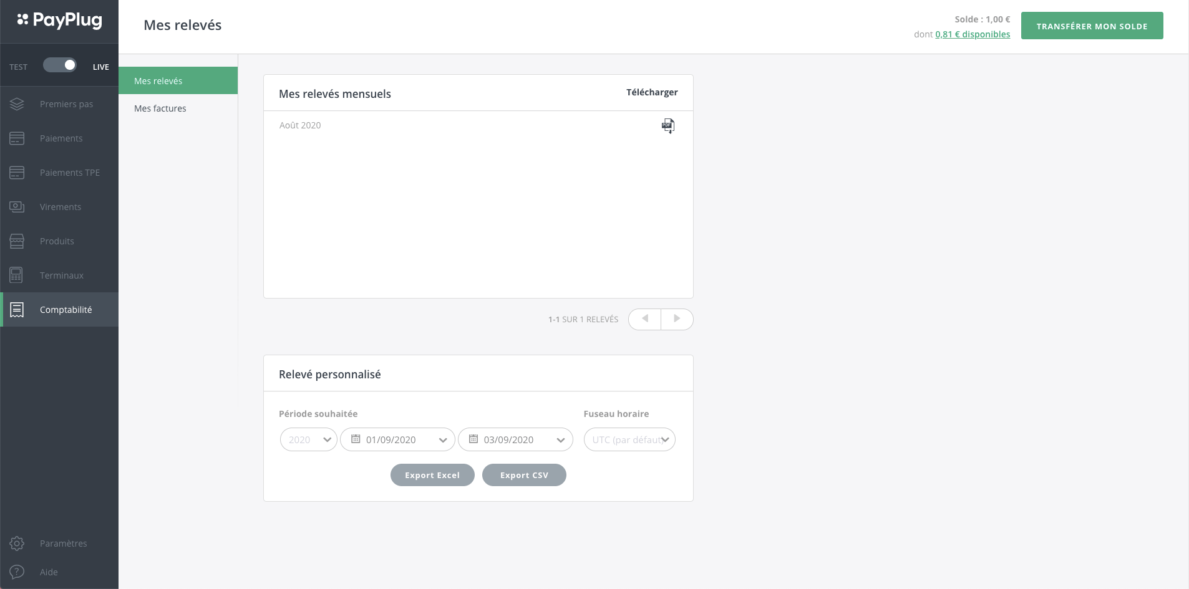Open Paramètres gear icon
The image size is (1189, 589).
(x=17, y=544)
